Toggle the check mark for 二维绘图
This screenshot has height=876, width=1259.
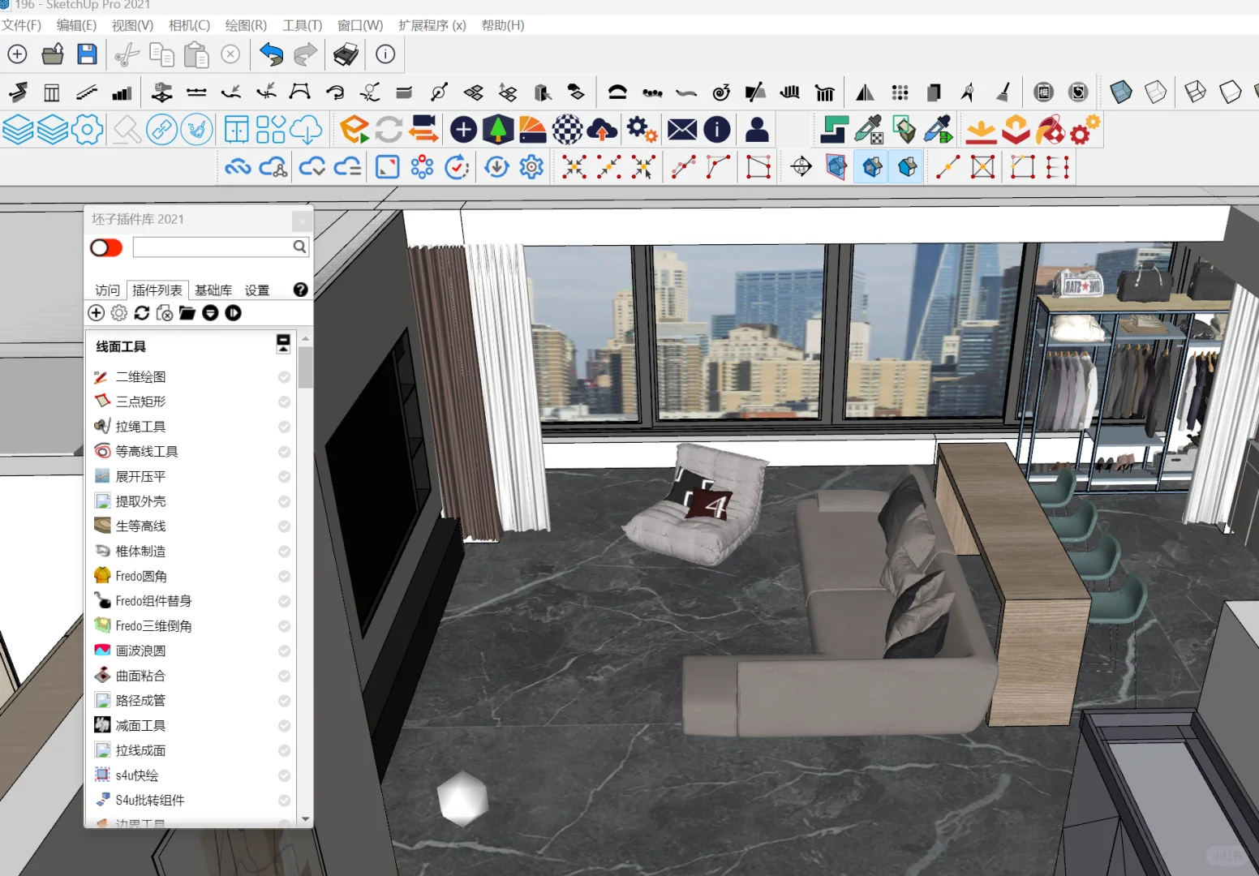coord(285,377)
